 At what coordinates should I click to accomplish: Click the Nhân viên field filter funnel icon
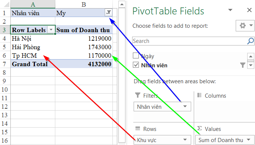coord(243,65)
